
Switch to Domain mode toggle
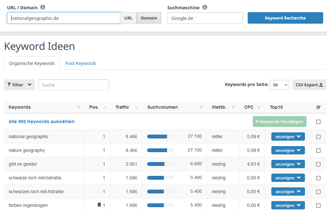click(x=149, y=18)
